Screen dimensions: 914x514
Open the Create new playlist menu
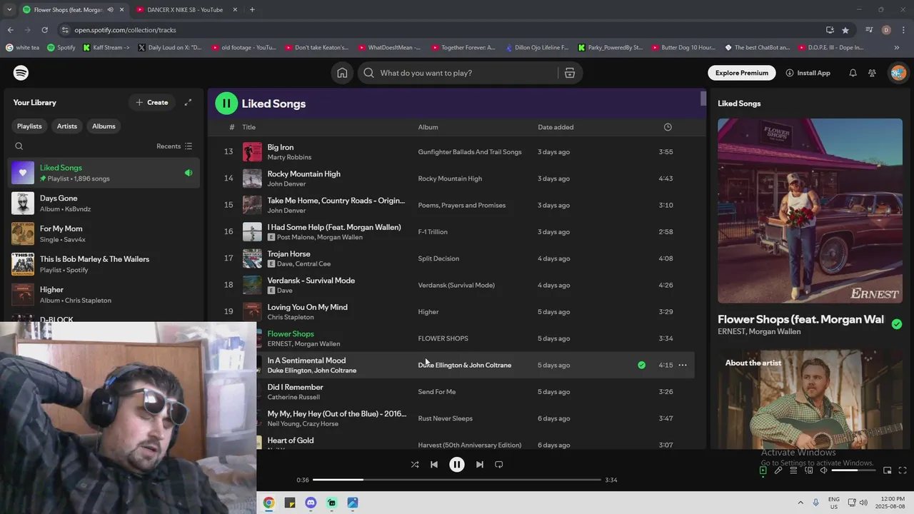tap(152, 102)
